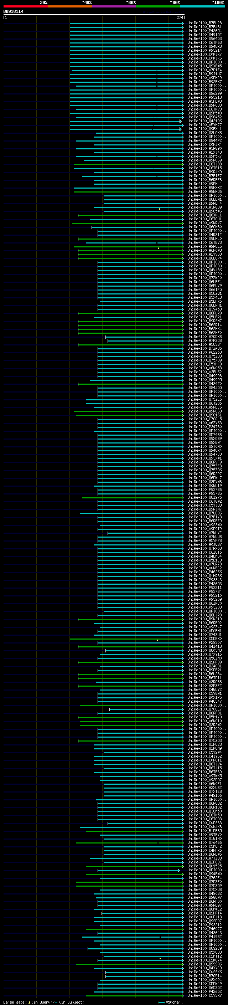The height and width of the screenshot is (1005, 228).
Task: Select the UniRef100_Q8LEN1 label
Action: tap(204, 199)
